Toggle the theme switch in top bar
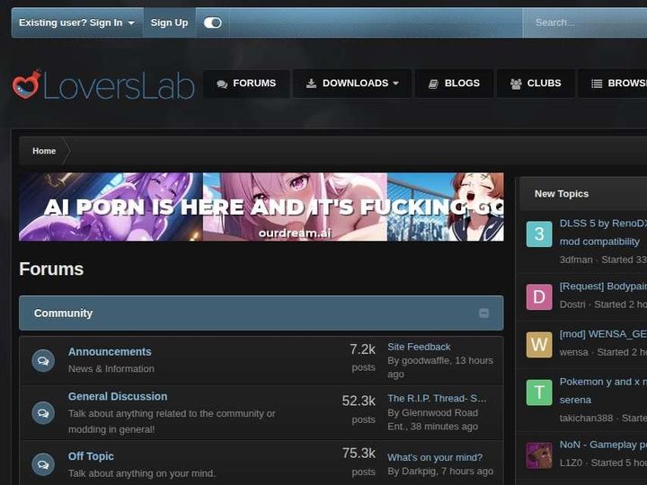Viewport: 647px width, 485px height. (212, 22)
